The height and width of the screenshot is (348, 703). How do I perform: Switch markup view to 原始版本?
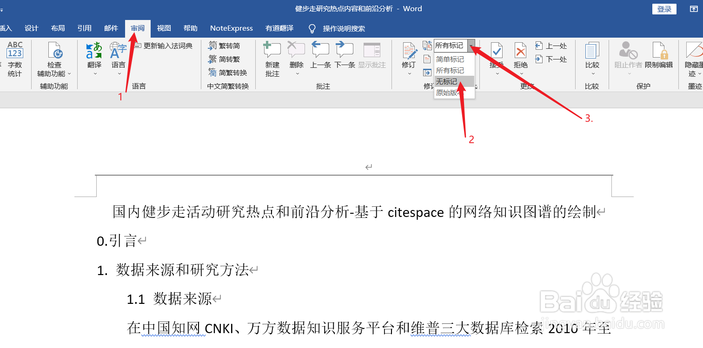[449, 93]
